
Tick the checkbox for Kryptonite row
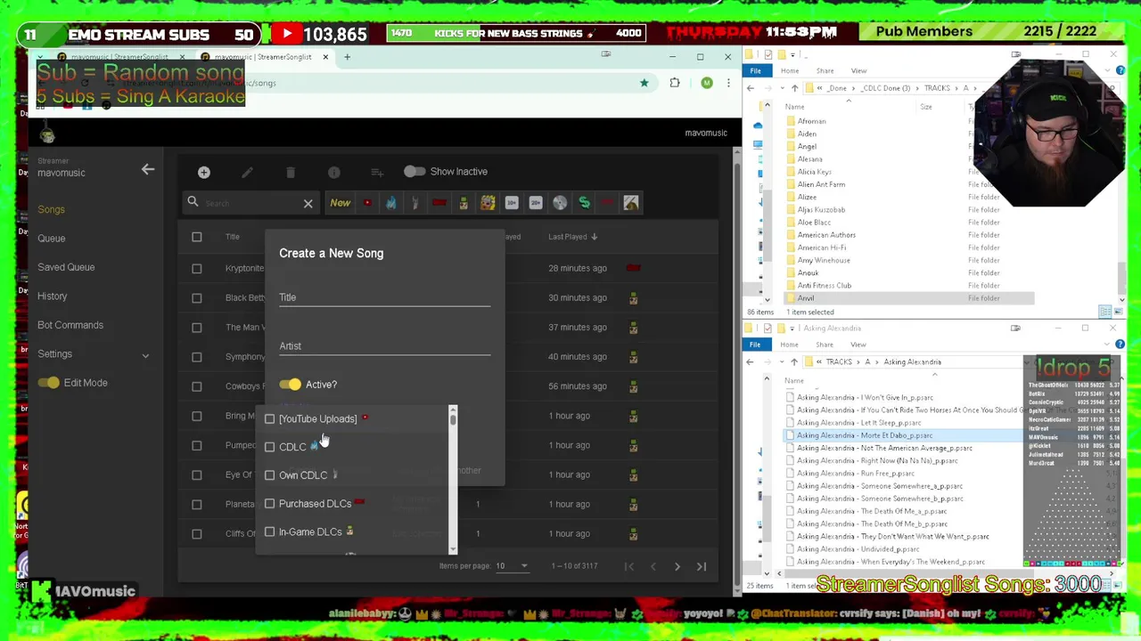[x=197, y=268]
